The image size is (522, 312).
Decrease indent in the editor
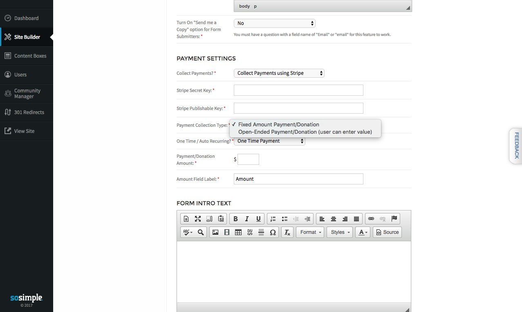296,219
